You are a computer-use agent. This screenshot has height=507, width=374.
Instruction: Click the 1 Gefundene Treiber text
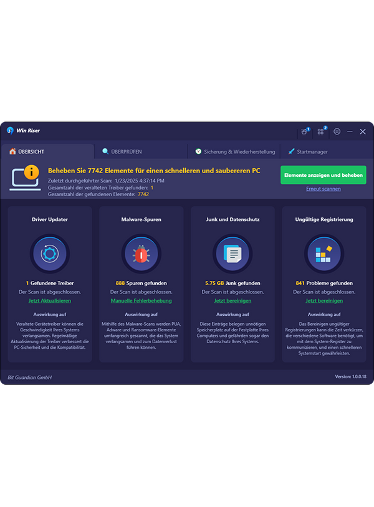(x=50, y=283)
